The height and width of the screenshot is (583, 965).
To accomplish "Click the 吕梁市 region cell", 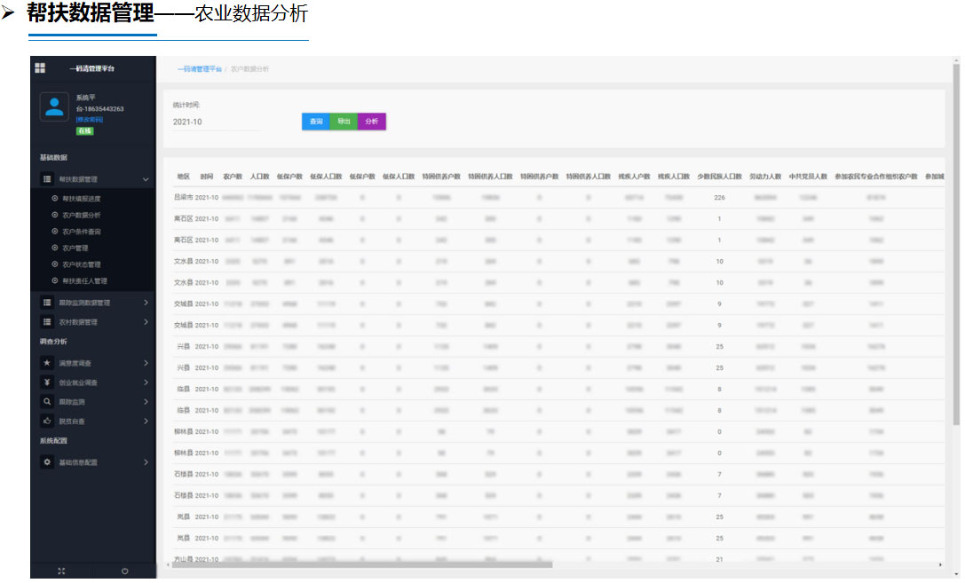I will click(184, 197).
